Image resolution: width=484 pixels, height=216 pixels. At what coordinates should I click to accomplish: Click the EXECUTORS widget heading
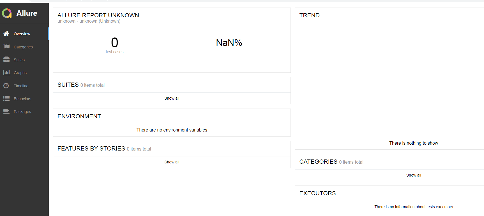317,193
